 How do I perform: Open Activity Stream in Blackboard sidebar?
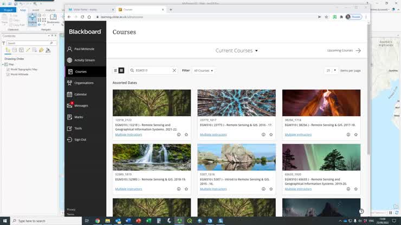(x=84, y=60)
